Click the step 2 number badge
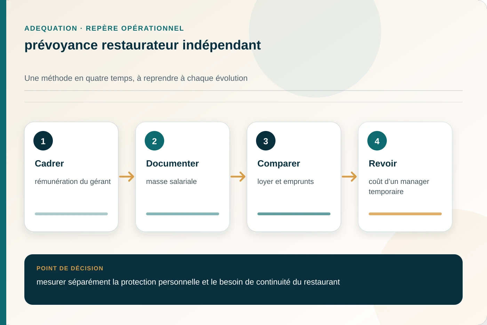487x325 pixels. point(154,141)
